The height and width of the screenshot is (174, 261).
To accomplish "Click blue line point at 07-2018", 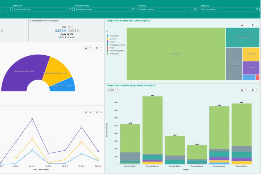I will point(81,154).
